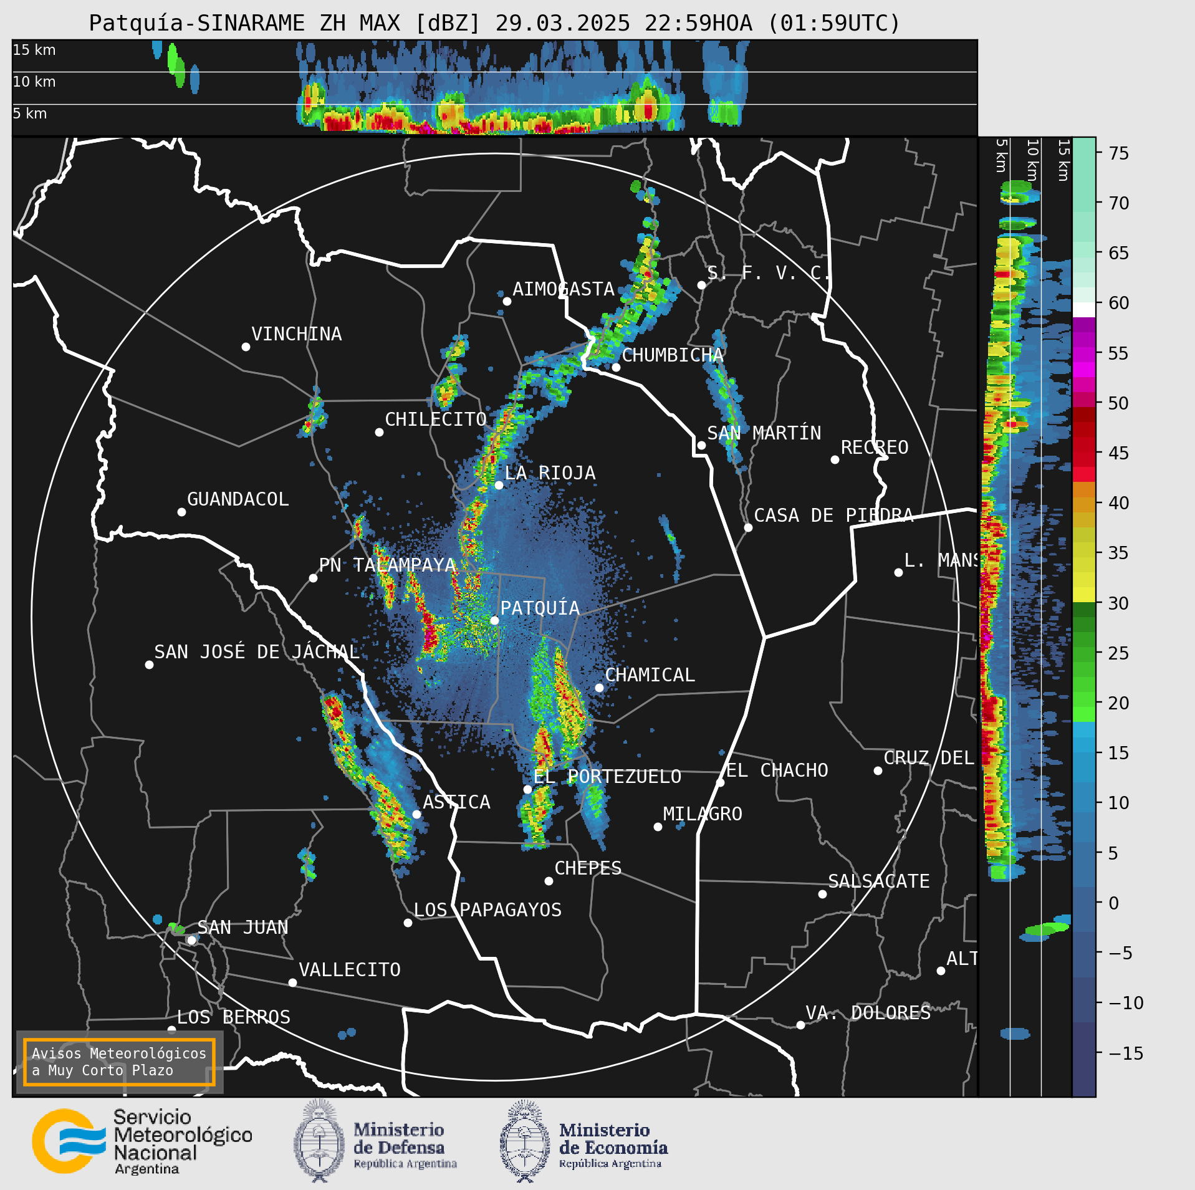This screenshot has height=1190, width=1195.
Task: Click the Guandacol location dot
Action: (x=181, y=512)
